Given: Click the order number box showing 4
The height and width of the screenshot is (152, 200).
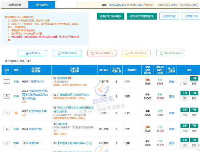Looking at the screenshot, I should 7,129.
